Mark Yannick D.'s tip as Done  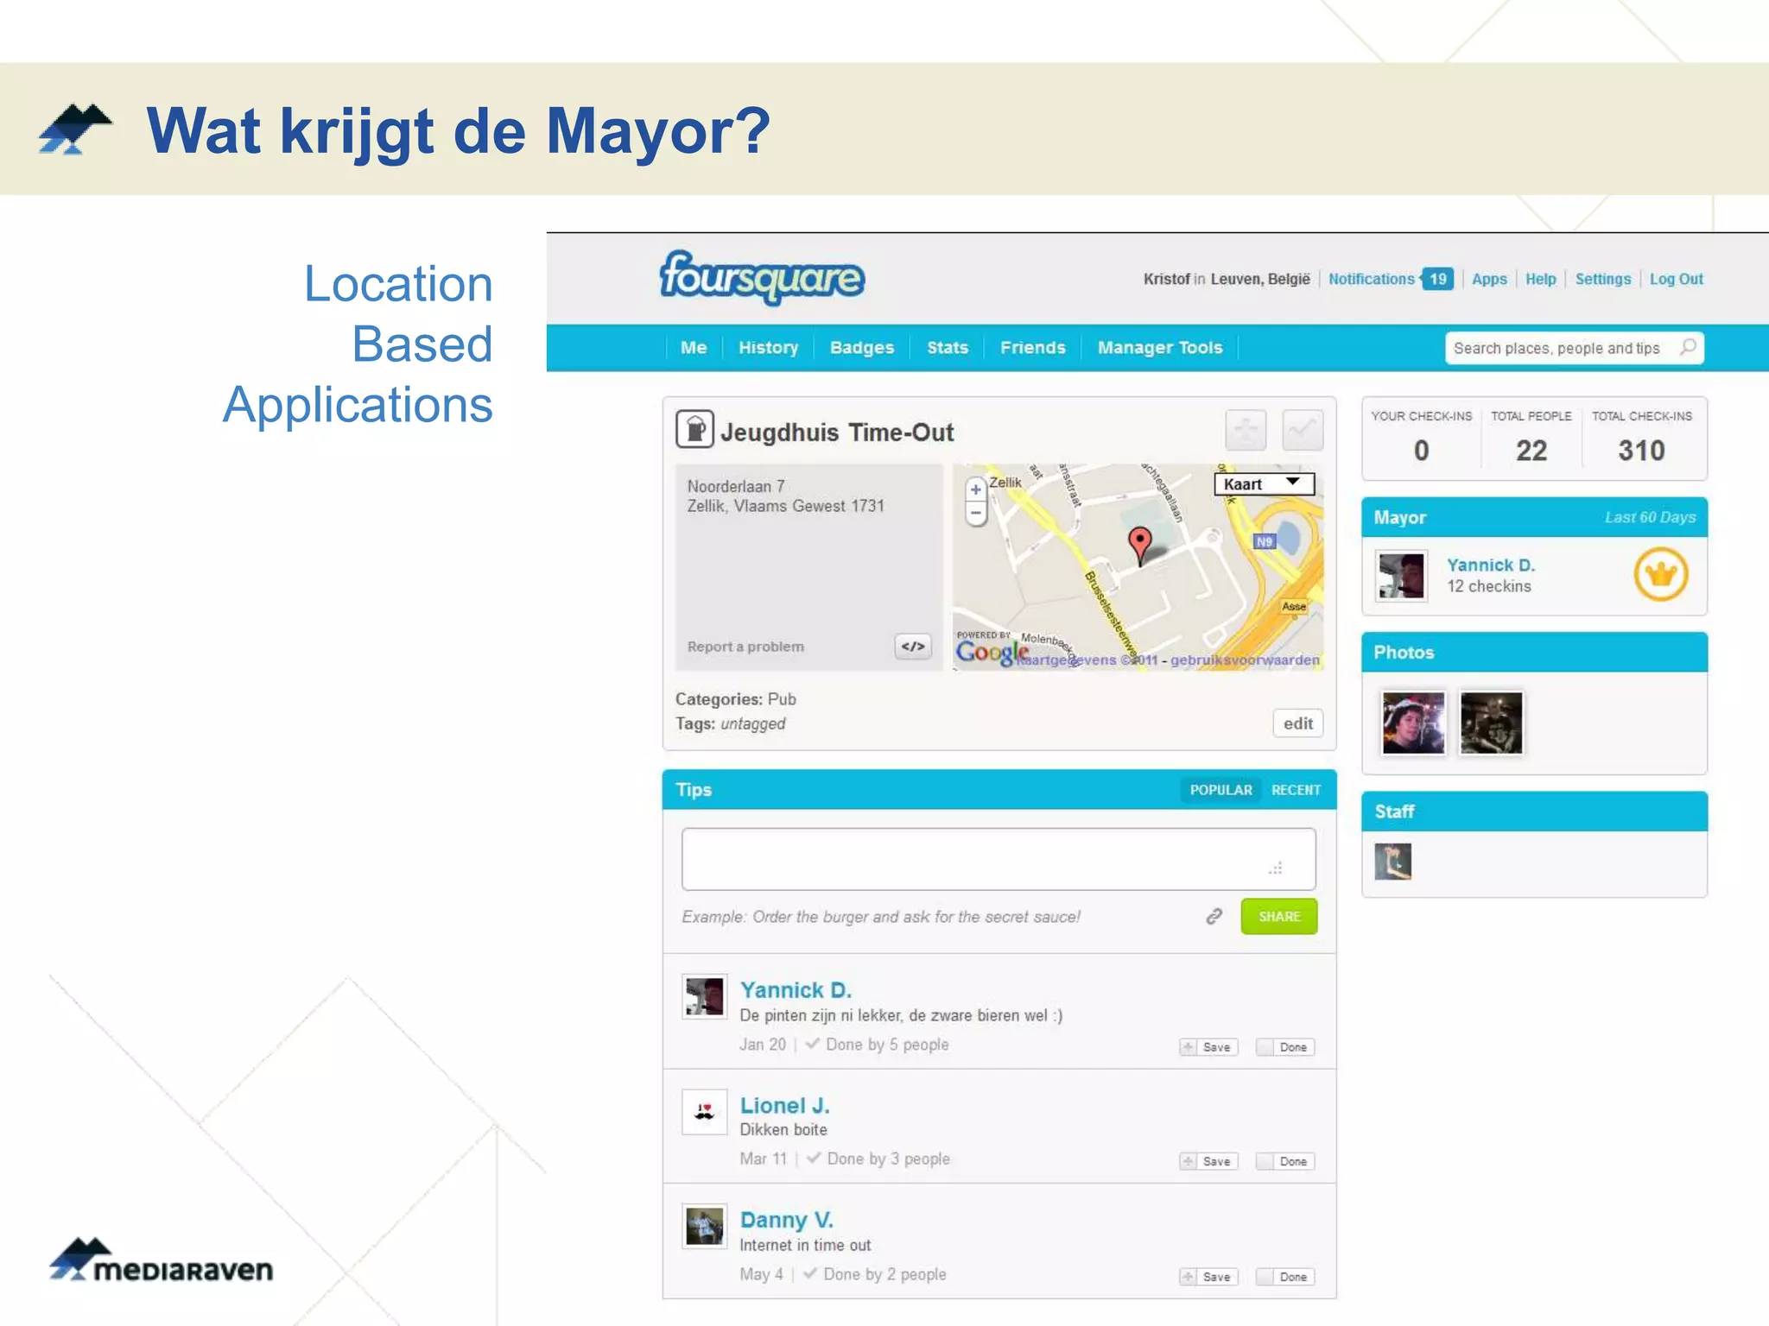click(1285, 1047)
